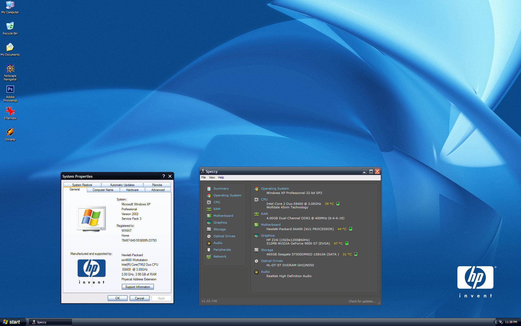Click the system tray clock

[511, 322]
